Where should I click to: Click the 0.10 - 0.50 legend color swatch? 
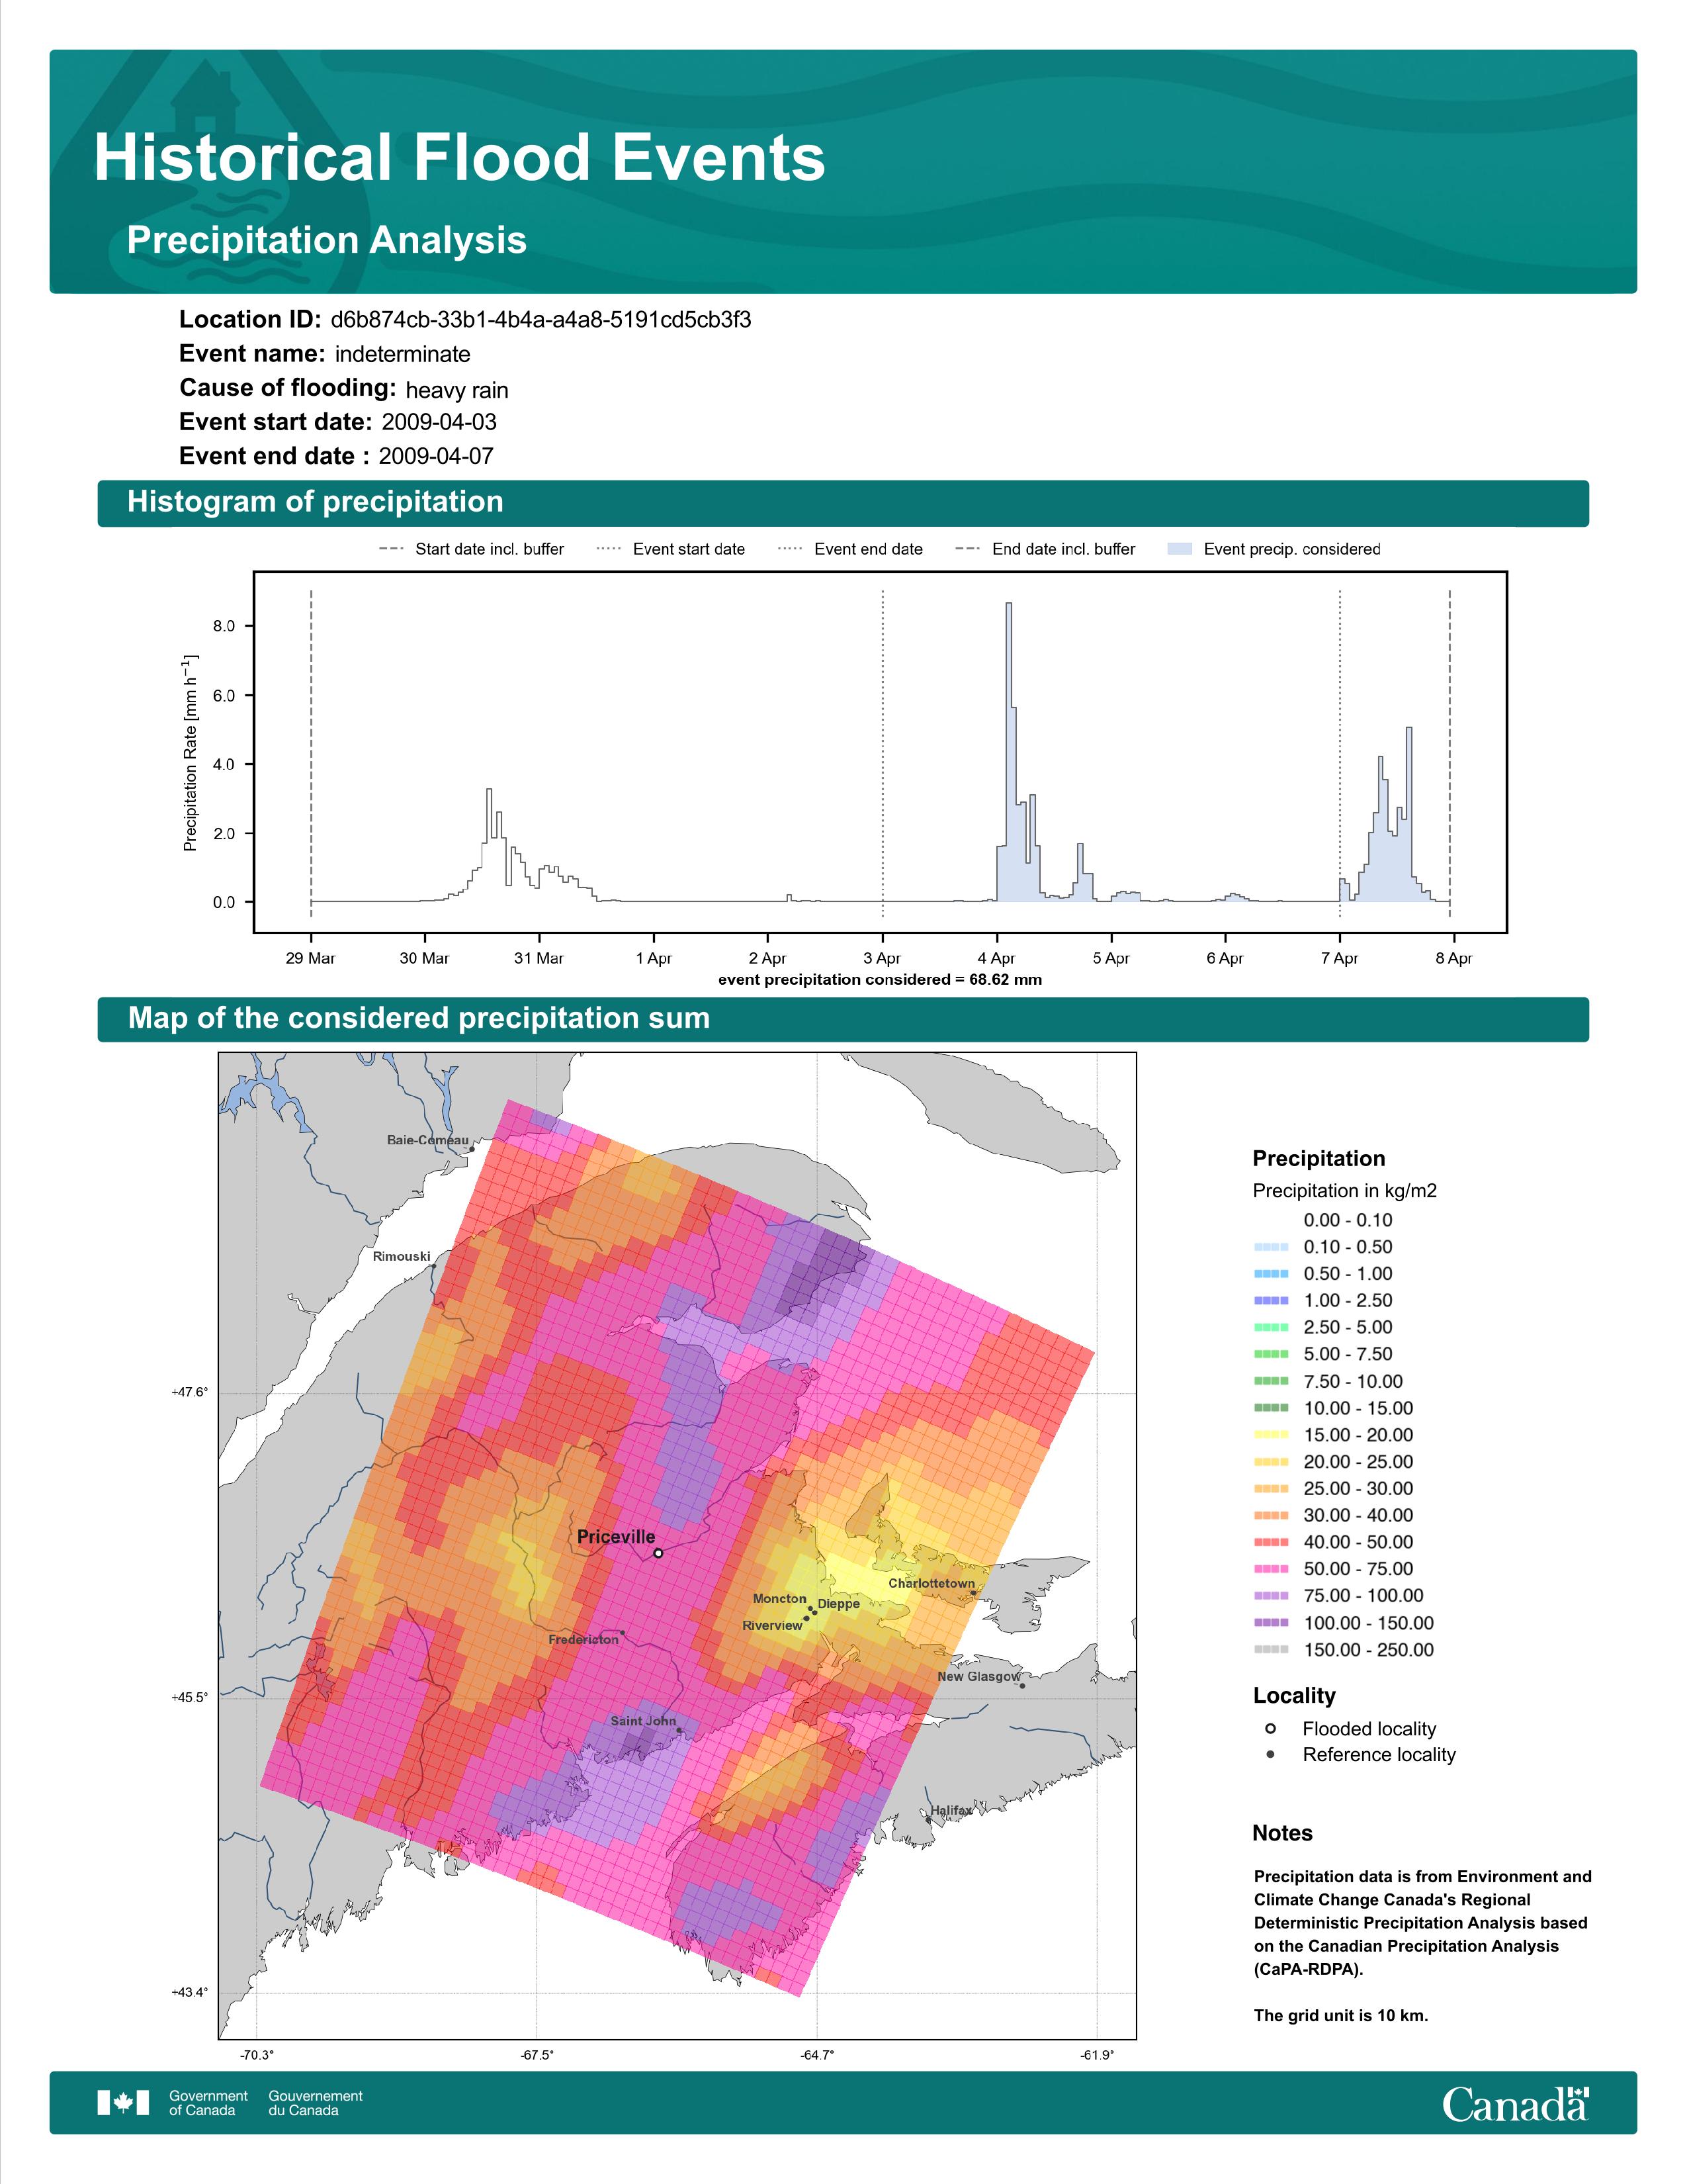[1270, 1247]
